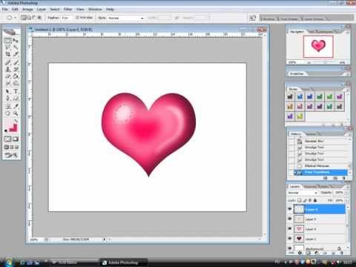Select the Pen tool
The width and height of the screenshot is (356, 267).
click(x=8, y=99)
